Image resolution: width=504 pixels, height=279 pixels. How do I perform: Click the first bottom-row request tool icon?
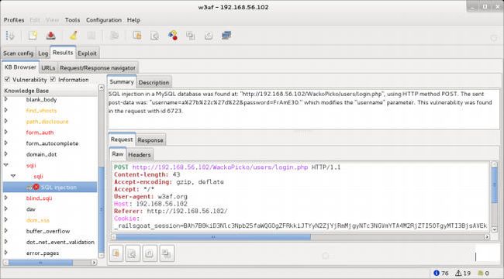(116, 253)
